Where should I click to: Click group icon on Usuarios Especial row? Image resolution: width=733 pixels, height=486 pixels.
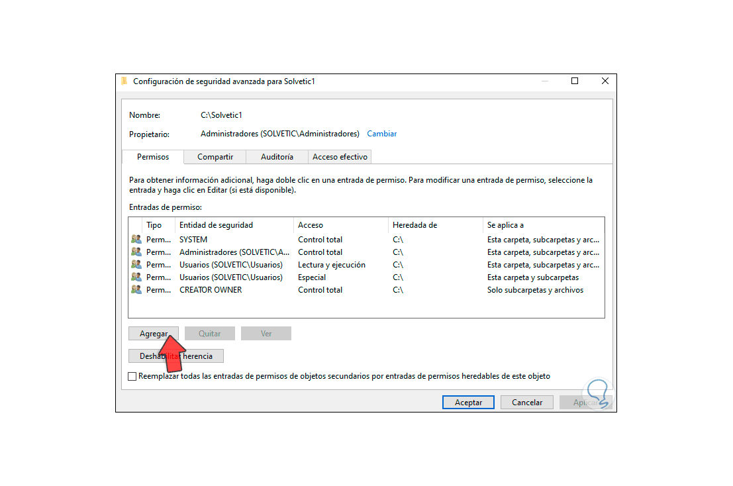point(135,277)
